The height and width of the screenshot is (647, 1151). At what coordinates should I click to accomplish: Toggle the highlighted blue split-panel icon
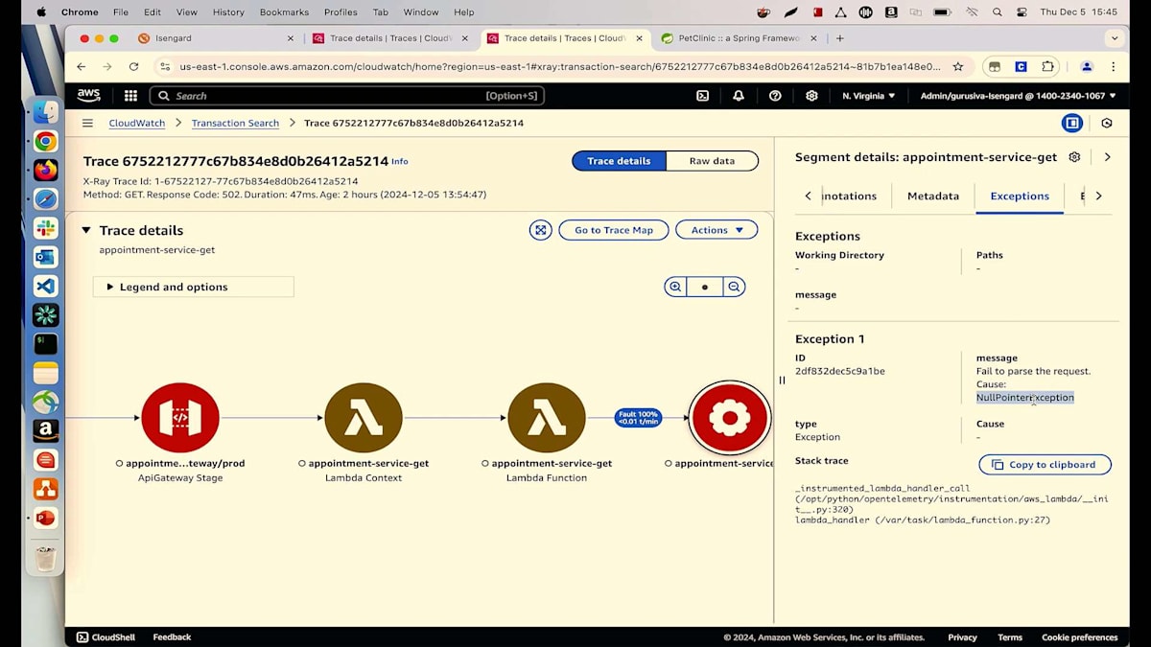coord(1072,124)
